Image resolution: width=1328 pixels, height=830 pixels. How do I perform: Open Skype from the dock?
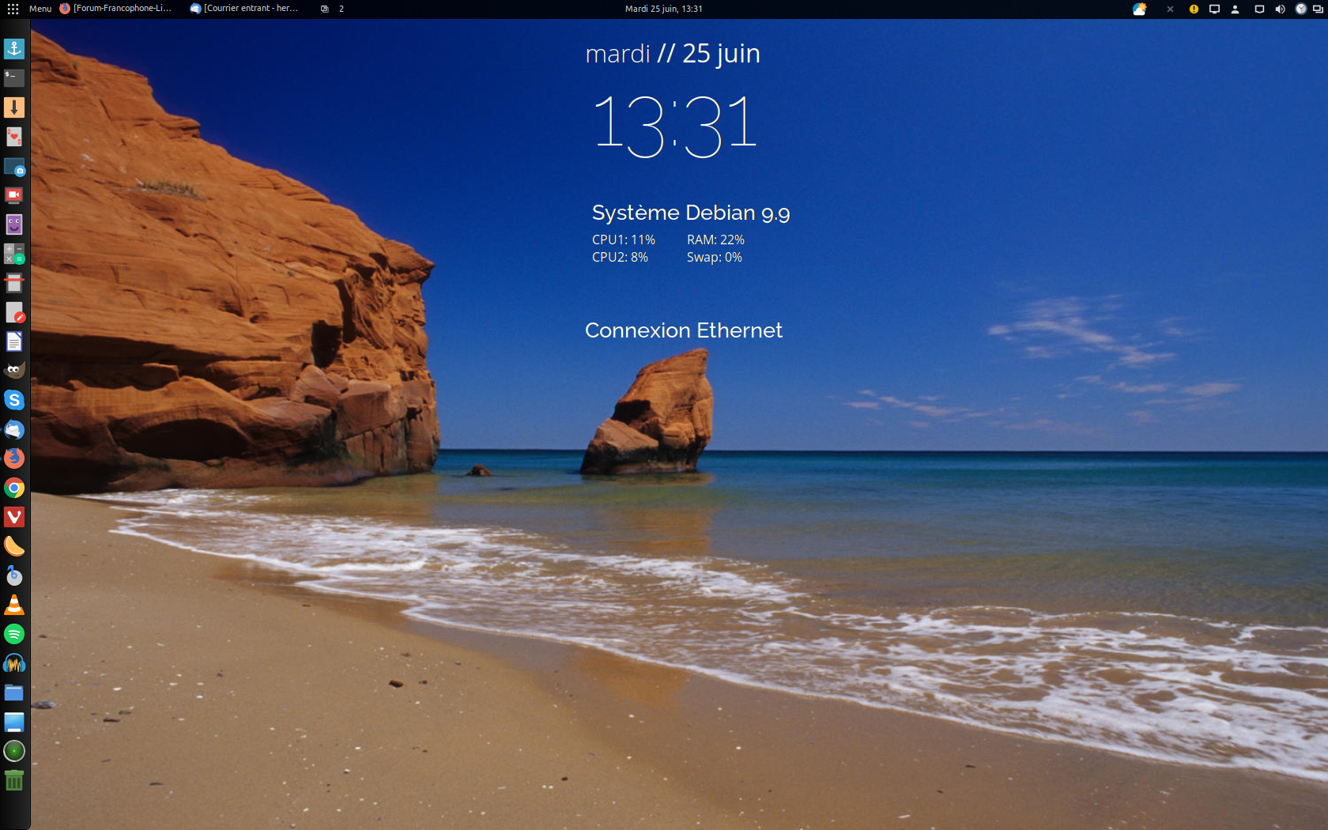tap(14, 400)
